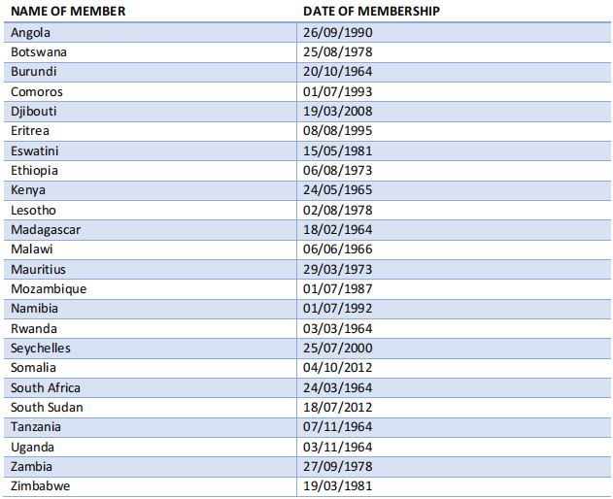Image resolution: width=613 pixels, height=499 pixels.
Task: Click Ethiopia's date 06/08/1973
Action: (x=338, y=170)
